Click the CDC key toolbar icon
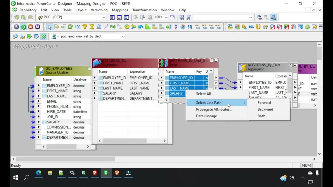This screenshot has height=187, width=333. 230,27
